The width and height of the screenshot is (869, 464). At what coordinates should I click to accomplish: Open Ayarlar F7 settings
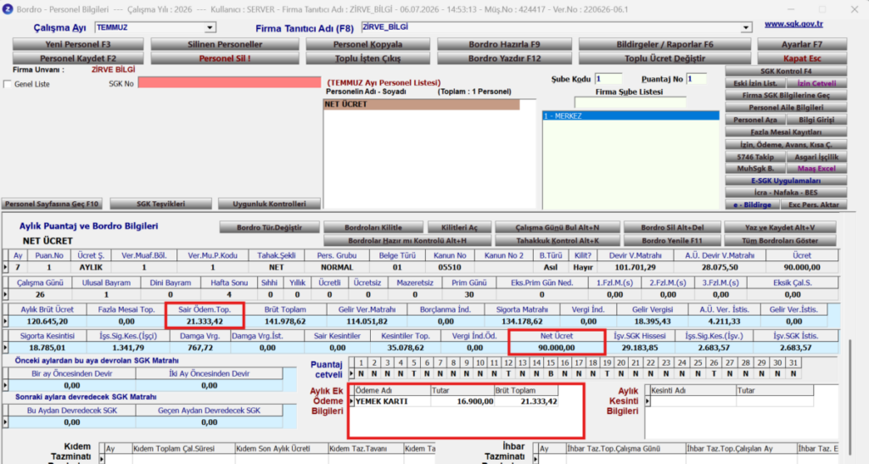click(802, 44)
